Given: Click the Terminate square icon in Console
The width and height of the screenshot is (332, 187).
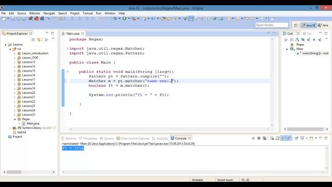Looking at the screenshot, I should (x=253, y=138).
